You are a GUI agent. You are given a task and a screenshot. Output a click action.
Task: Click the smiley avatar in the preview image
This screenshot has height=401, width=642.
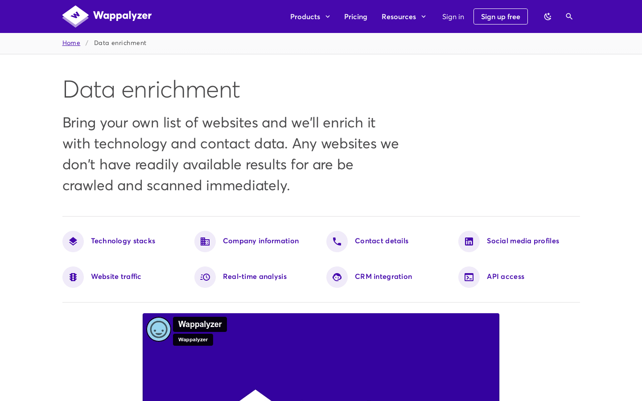pyautogui.click(x=159, y=329)
